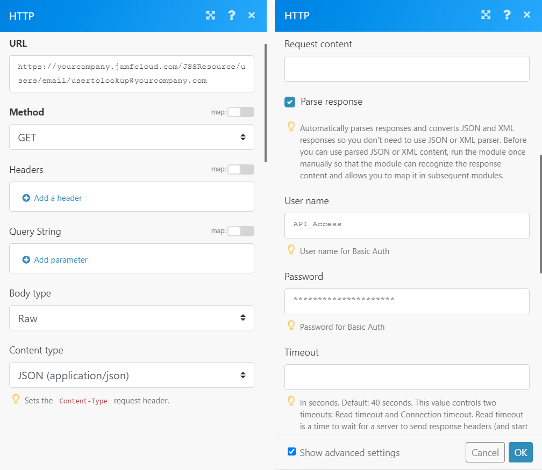542x470 pixels.
Task: Click the Timeout field label
Action: (302, 352)
